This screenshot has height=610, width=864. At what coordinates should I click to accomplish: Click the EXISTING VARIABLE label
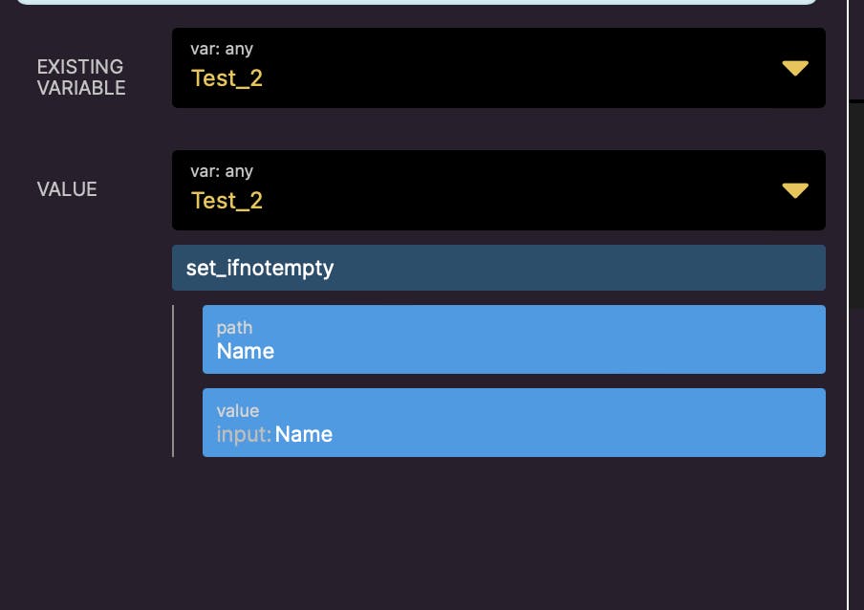point(81,77)
